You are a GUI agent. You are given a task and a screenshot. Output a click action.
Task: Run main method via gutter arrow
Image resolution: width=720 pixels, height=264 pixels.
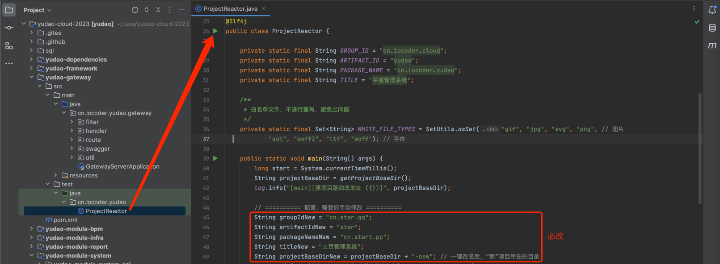click(215, 158)
